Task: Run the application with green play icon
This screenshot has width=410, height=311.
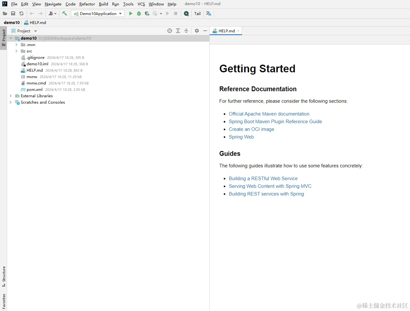Action: coord(131,13)
